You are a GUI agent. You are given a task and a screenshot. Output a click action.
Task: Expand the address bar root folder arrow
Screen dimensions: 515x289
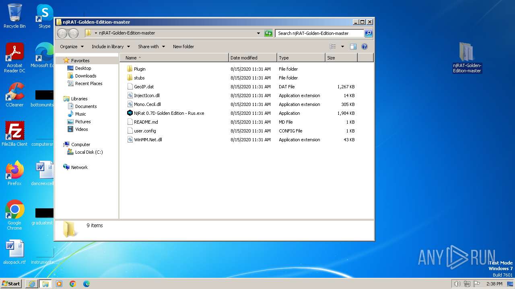[96, 33]
